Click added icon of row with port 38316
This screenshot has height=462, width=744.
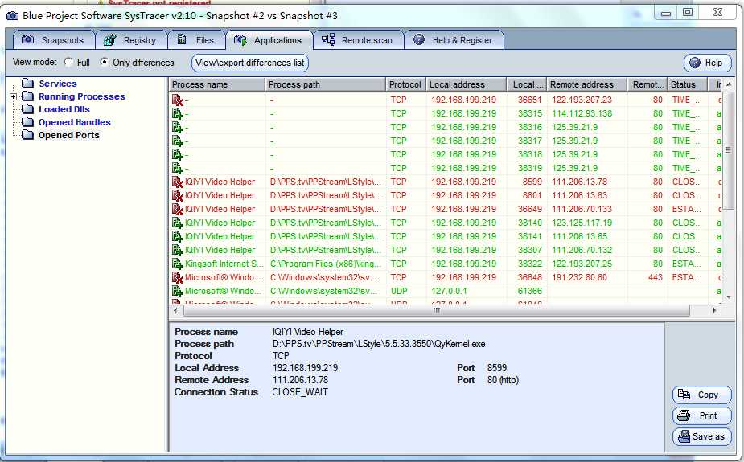tap(178, 128)
